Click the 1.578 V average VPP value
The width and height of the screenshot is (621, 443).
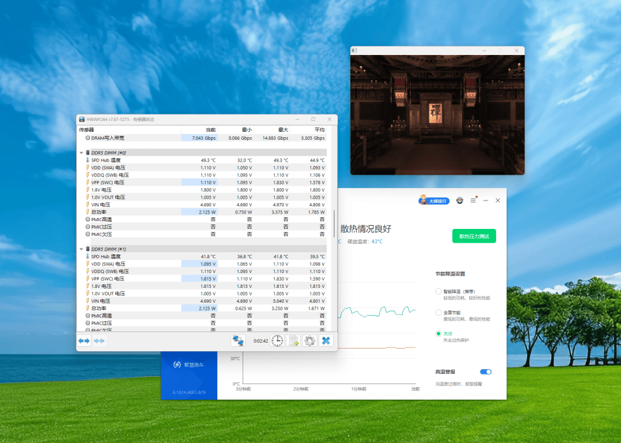[317, 182]
